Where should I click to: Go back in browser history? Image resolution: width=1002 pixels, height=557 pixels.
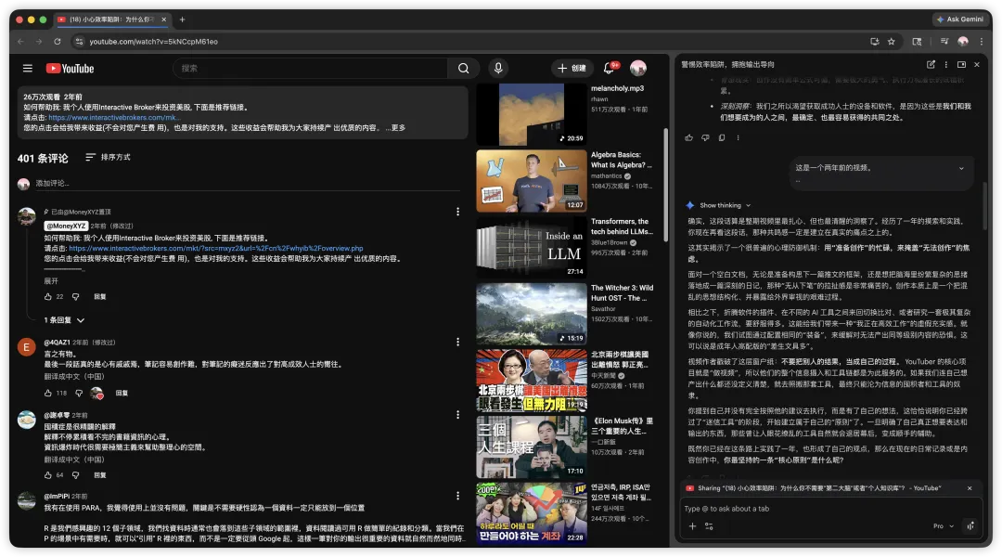tap(21, 42)
